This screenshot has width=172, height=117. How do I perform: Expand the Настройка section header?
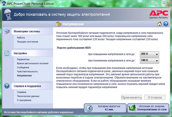click(32, 53)
